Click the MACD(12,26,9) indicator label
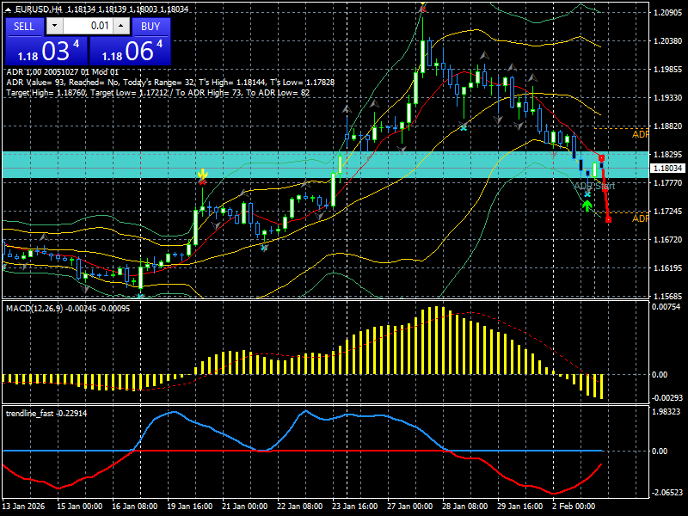688x516 pixels. pos(68,309)
